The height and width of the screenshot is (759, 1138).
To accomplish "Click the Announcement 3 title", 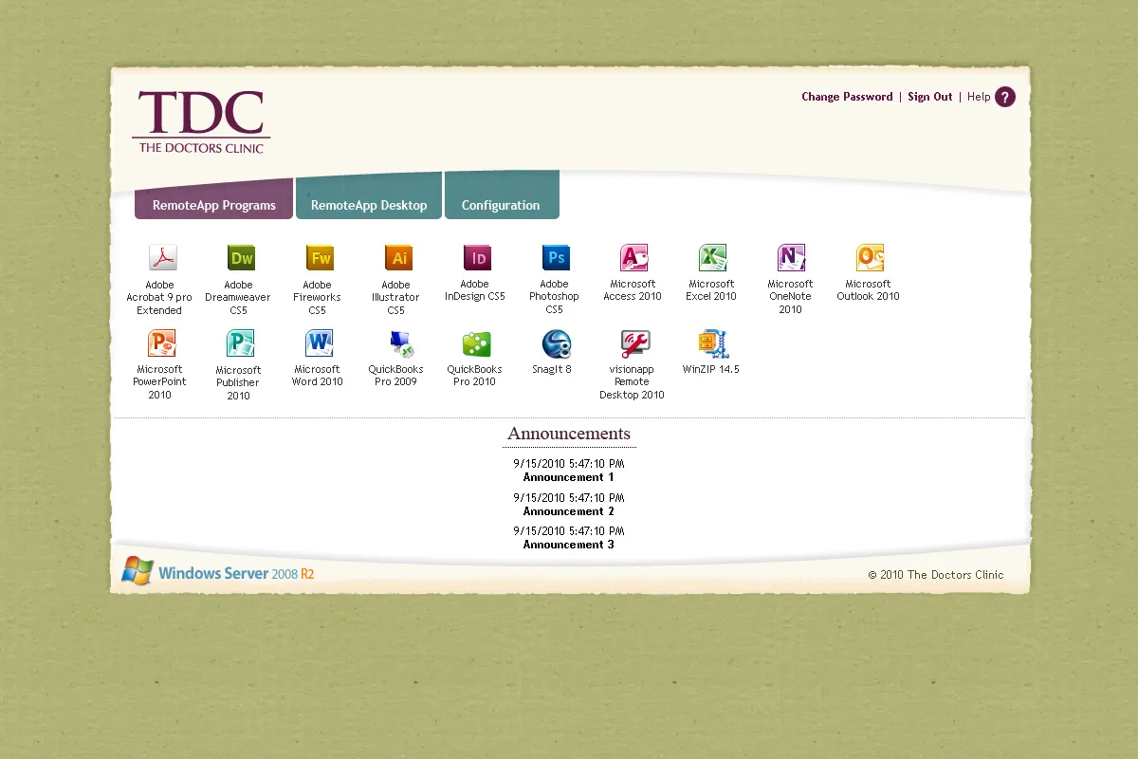I will pos(568,545).
